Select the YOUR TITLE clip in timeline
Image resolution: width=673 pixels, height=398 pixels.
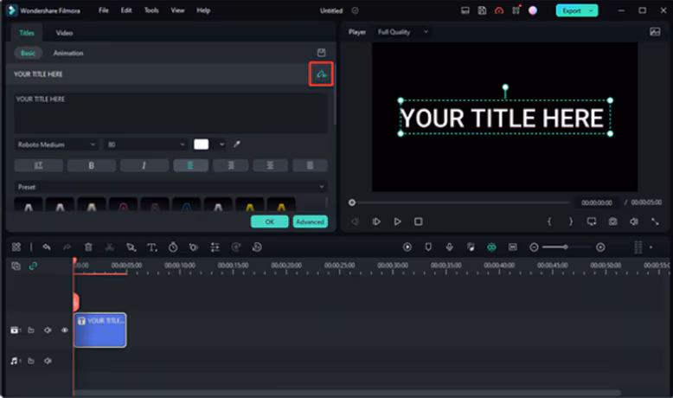tap(100, 330)
